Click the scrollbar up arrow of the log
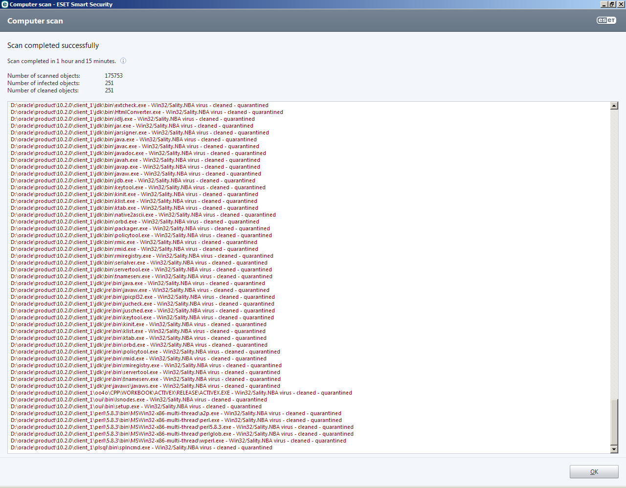626x488 pixels. (x=614, y=106)
